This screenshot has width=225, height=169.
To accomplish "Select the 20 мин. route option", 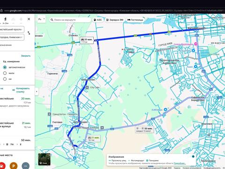I will click(15, 102).
